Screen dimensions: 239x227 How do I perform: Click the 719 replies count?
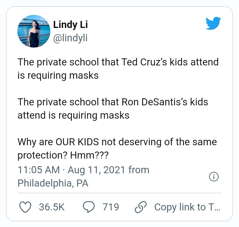111,207
